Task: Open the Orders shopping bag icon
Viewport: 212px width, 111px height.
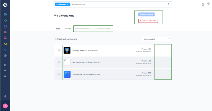Action: pyautogui.click(x=5, y=26)
